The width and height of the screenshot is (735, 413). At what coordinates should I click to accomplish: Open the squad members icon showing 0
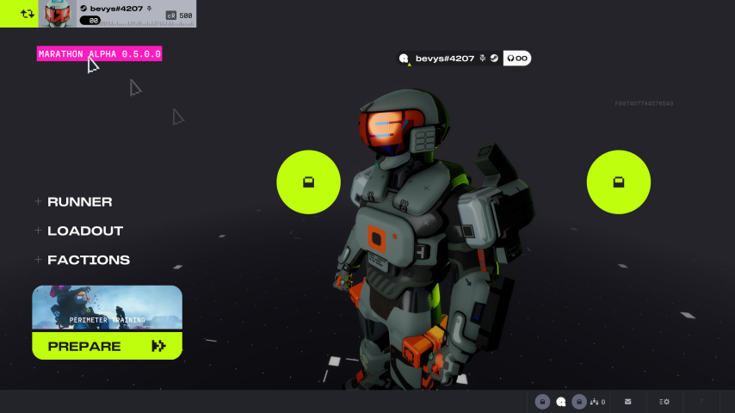click(597, 402)
